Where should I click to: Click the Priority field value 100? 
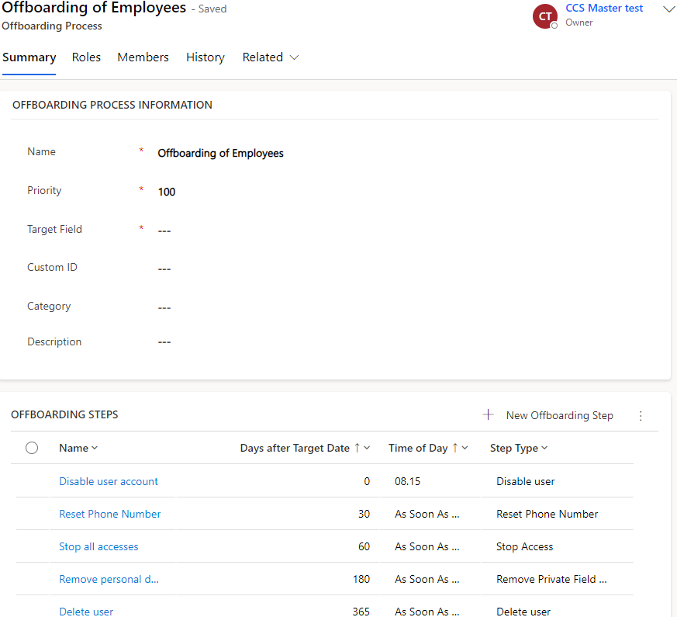167,192
